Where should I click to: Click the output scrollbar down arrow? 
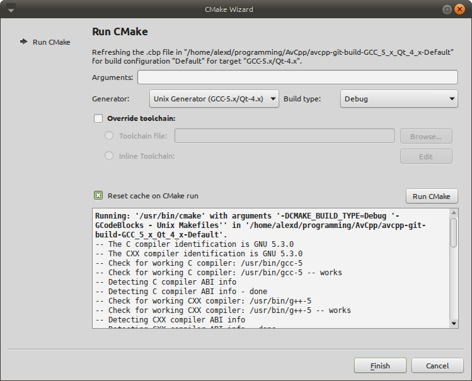pyautogui.click(x=454, y=324)
